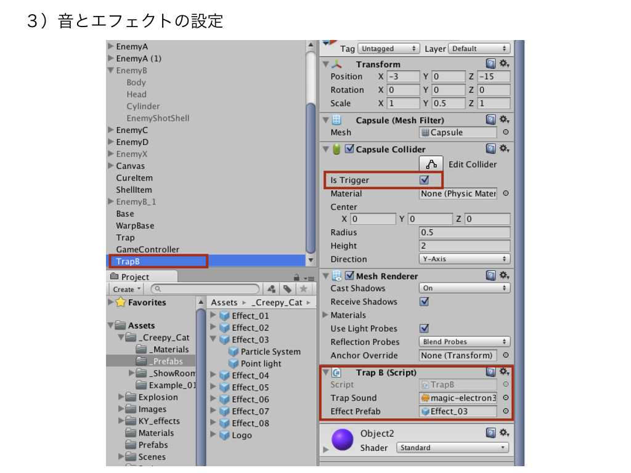631x473 pixels.
Task: Open Capsule Mesh Filter help icon
Action: [x=491, y=119]
